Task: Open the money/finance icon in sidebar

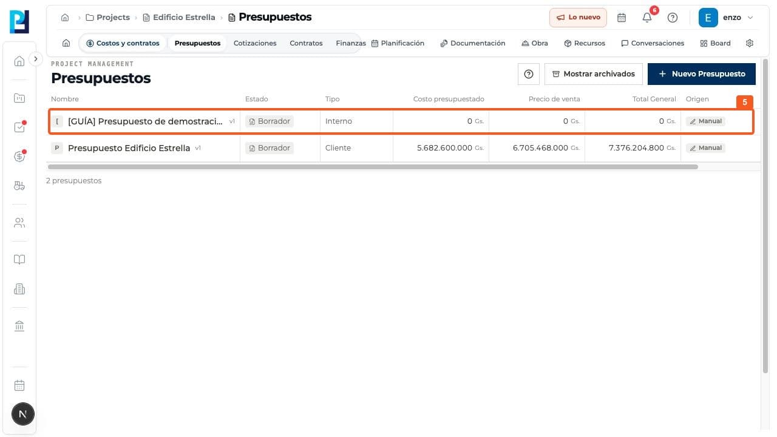Action: 19,156
